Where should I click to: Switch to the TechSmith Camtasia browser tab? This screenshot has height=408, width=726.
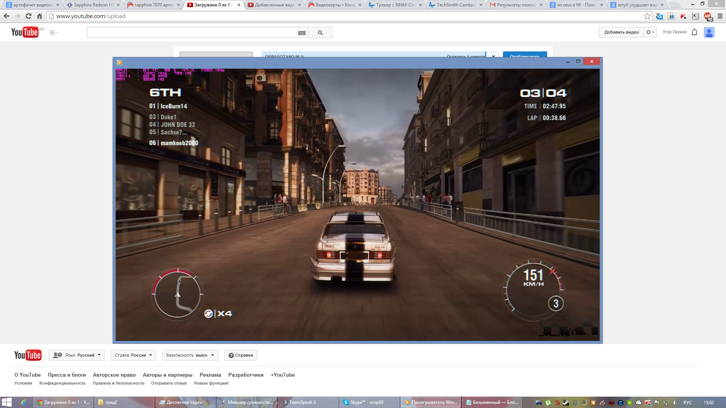pos(456,5)
